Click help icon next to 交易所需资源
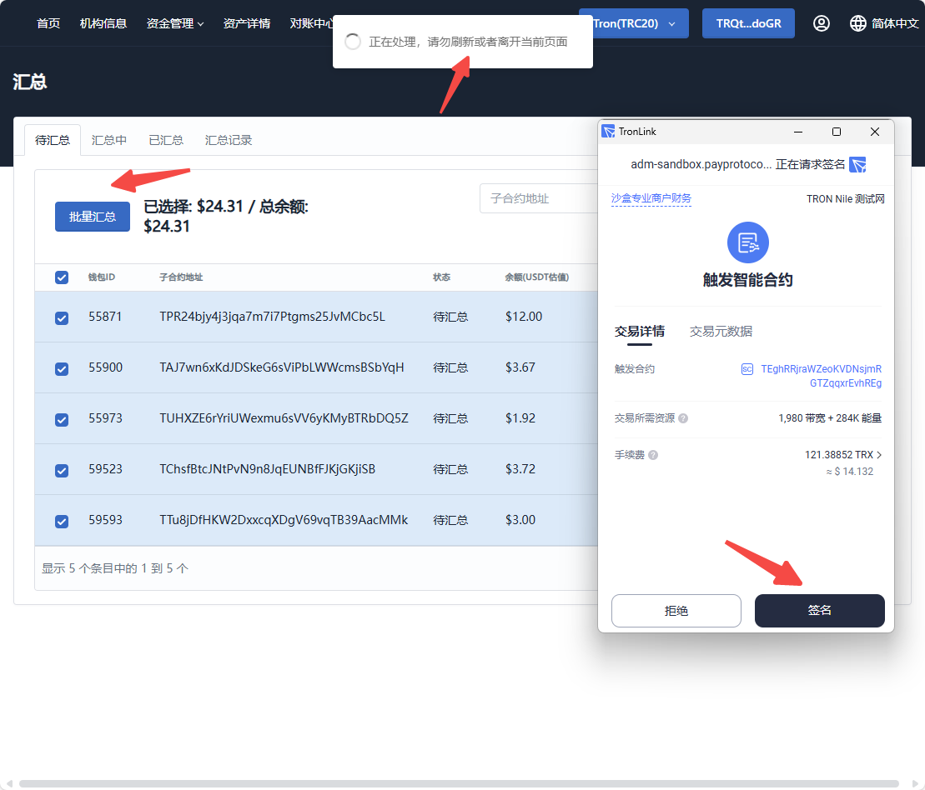The image size is (925, 790). point(683,418)
